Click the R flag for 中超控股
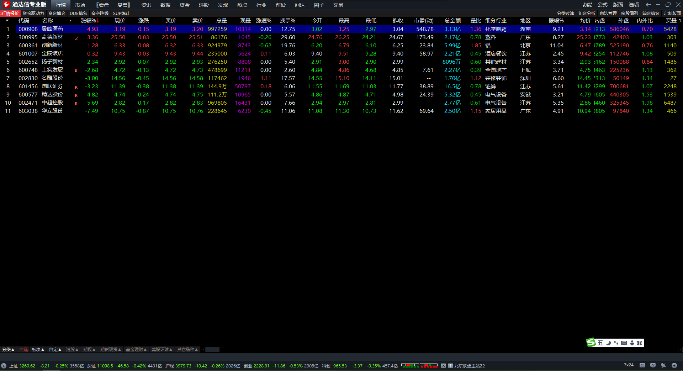The width and height of the screenshot is (683, 371). coord(76,104)
